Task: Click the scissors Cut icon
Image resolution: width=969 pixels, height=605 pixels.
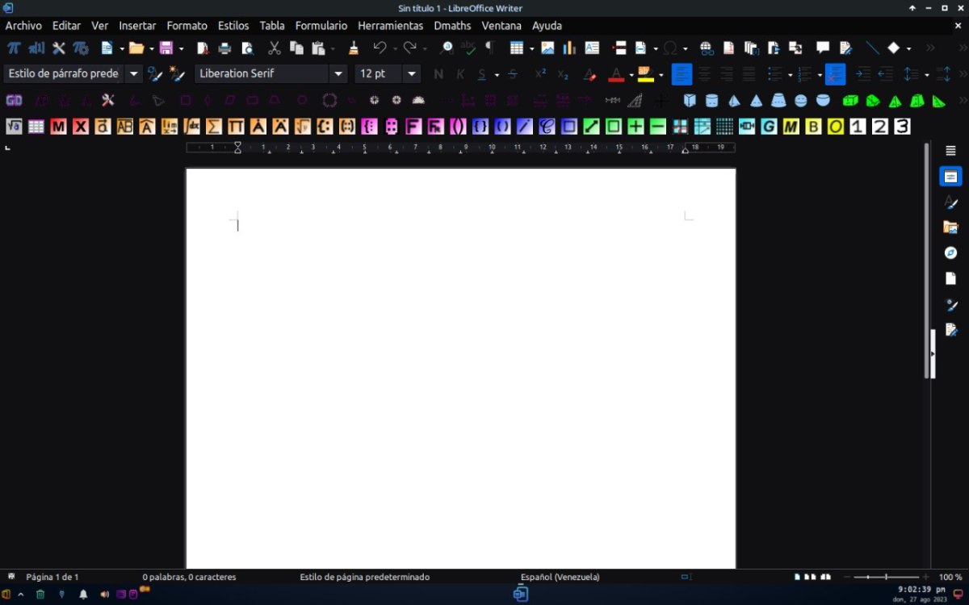Action: click(275, 48)
